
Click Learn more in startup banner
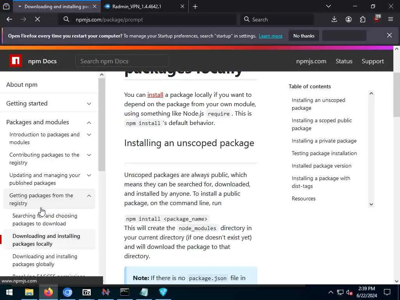pyautogui.click(x=271, y=36)
